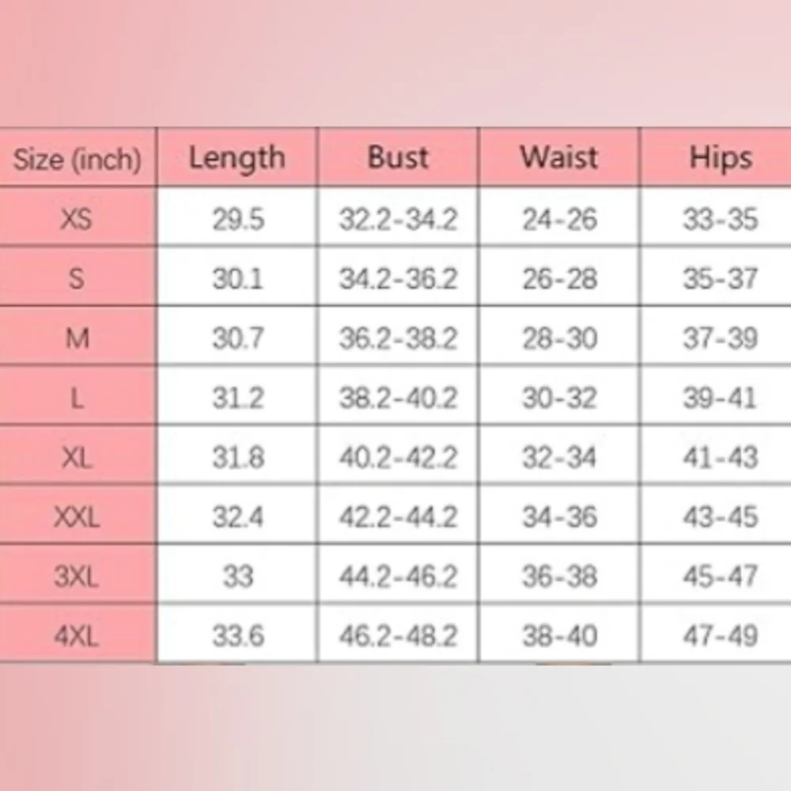
Task: Select the 32.2-34.2 bust cell
Action: coord(398,219)
